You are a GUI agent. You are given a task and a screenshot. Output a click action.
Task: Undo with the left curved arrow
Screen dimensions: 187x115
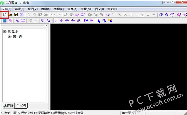(x=53, y=14)
